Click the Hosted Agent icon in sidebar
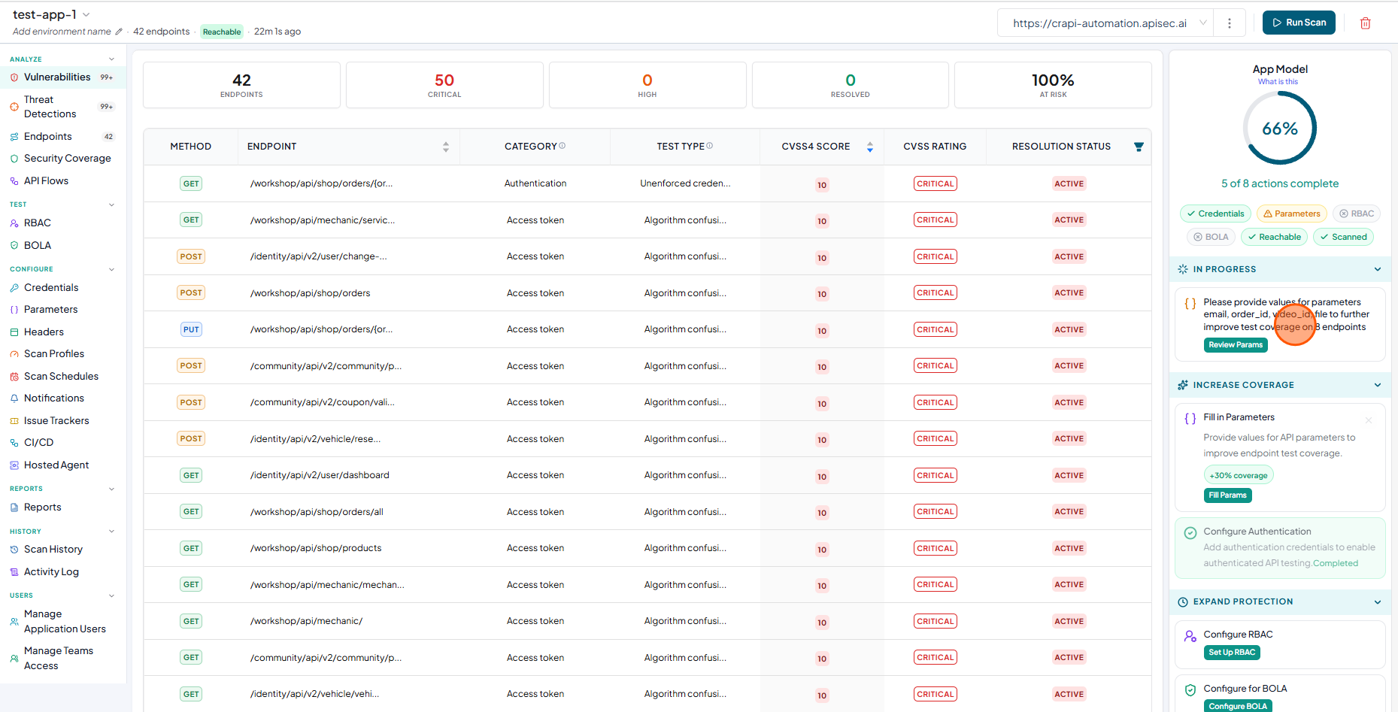The image size is (1398, 712). (14, 465)
